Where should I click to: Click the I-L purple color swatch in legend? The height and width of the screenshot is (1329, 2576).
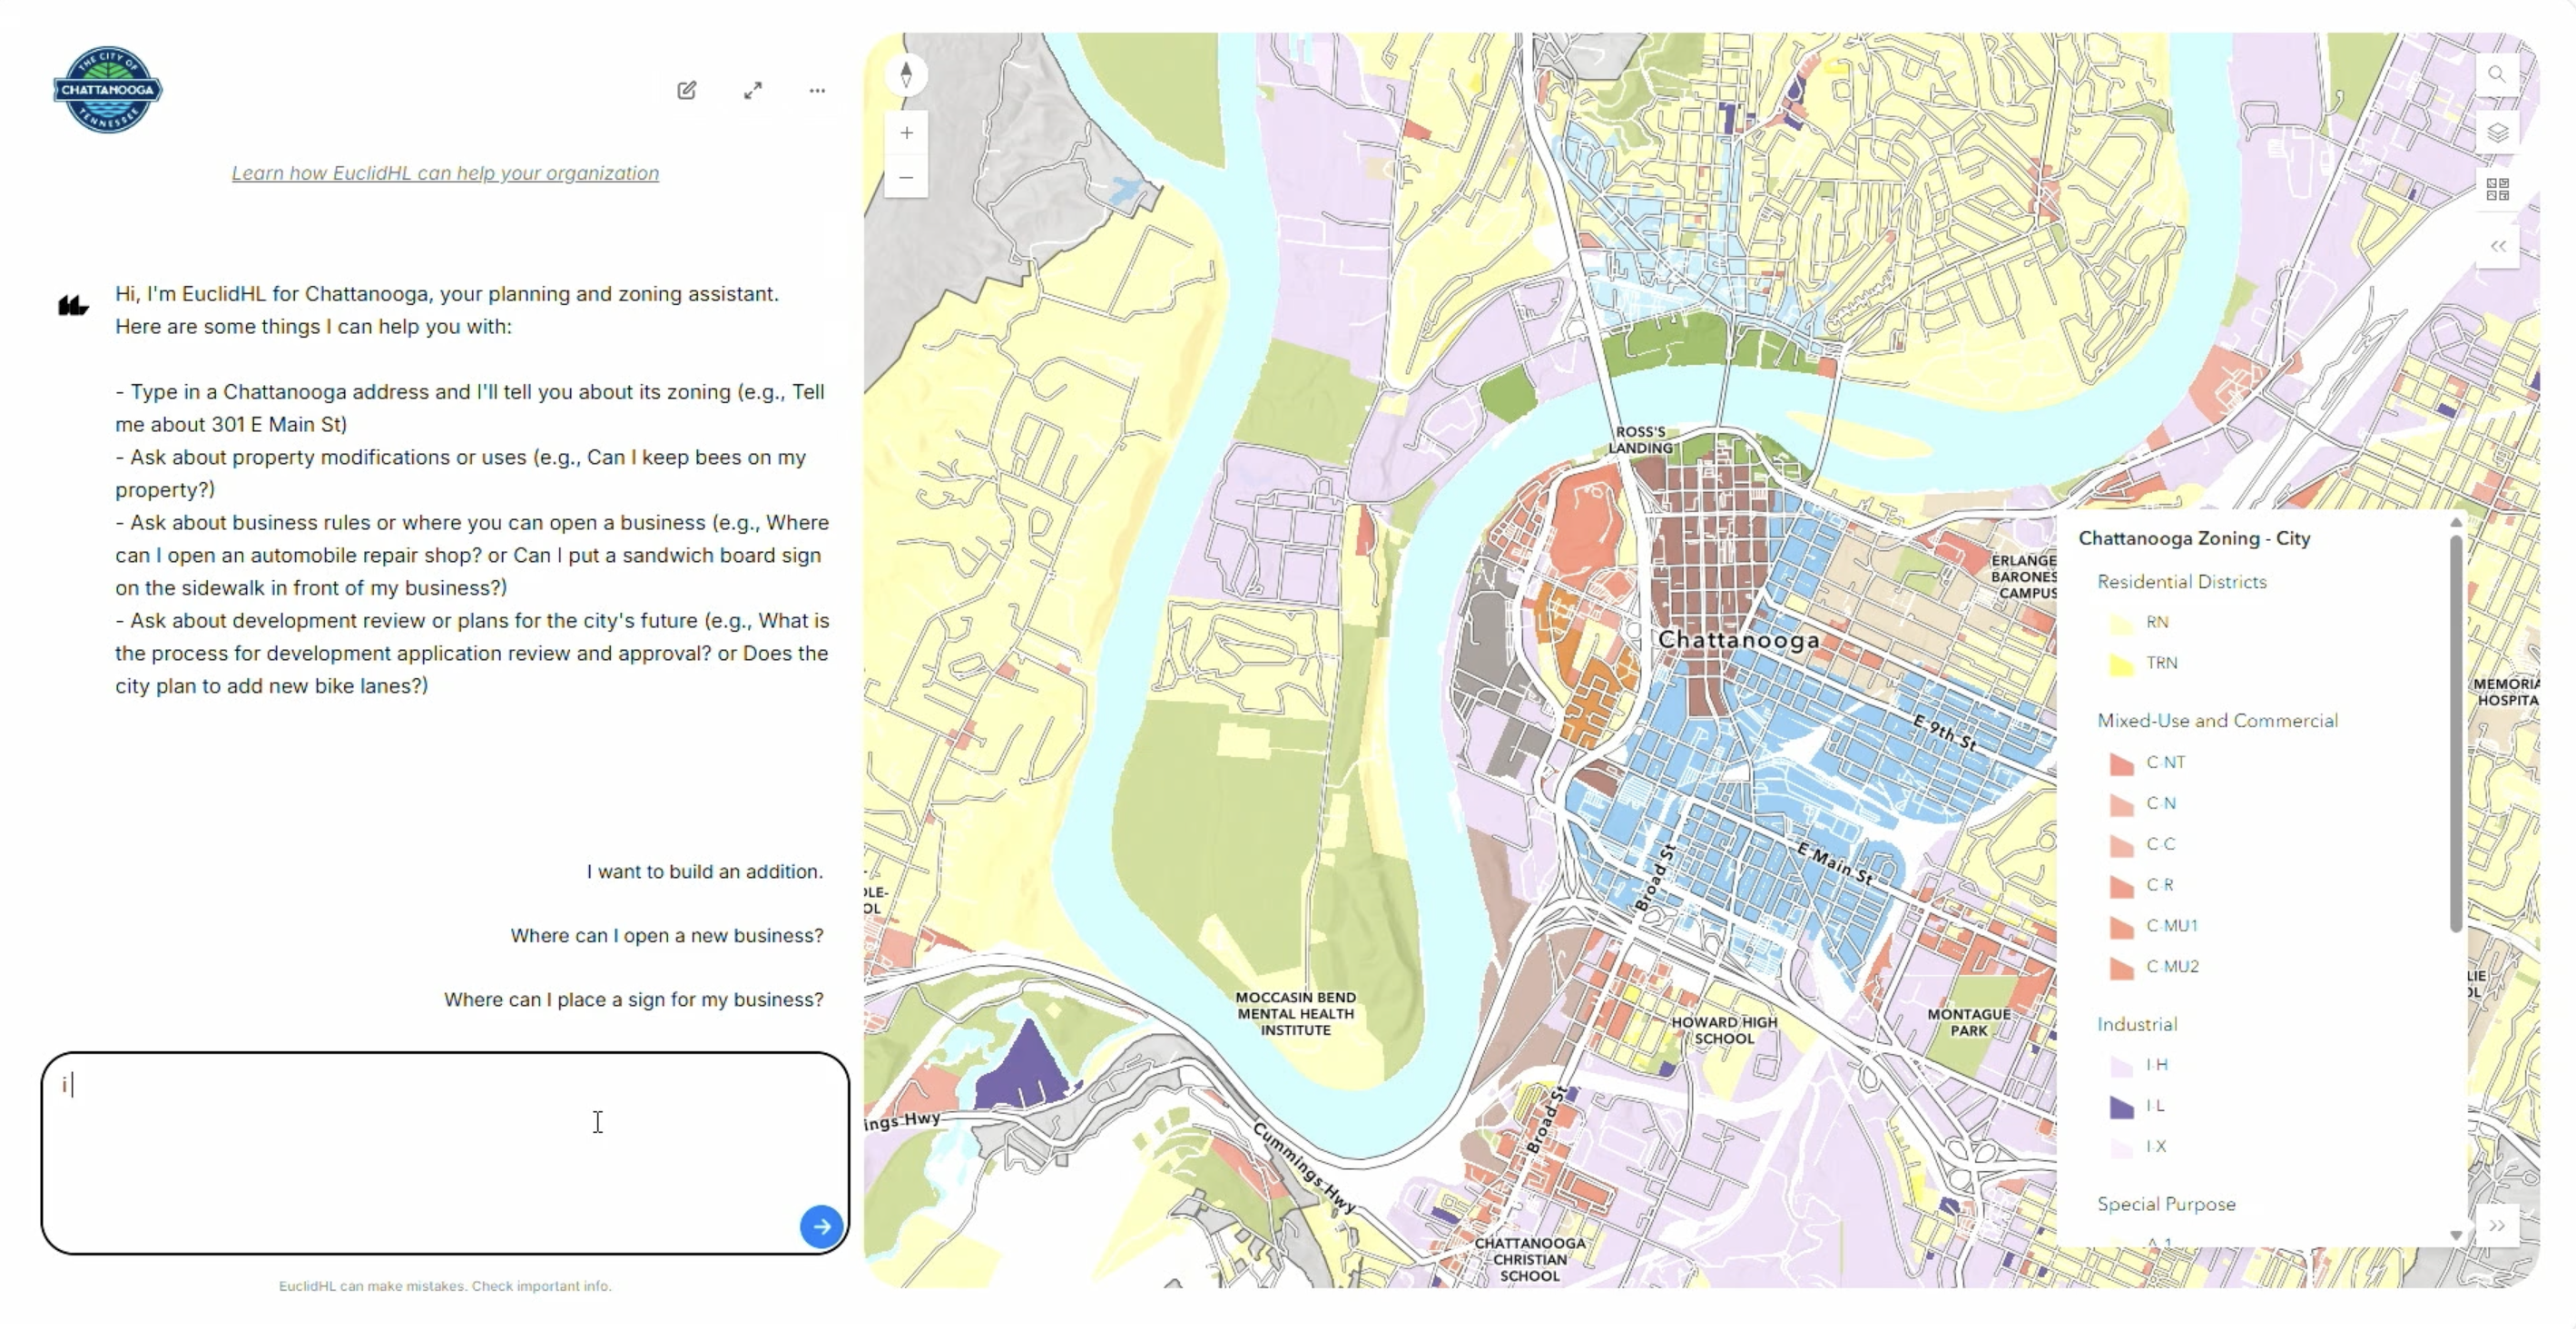point(2121,1107)
